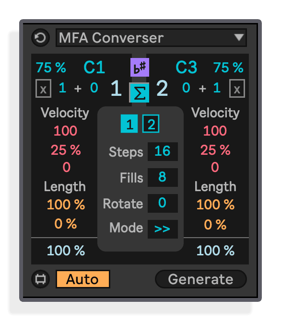The image size is (281, 321).
Task: Click right Length 0 % value
Action: (215, 224)
